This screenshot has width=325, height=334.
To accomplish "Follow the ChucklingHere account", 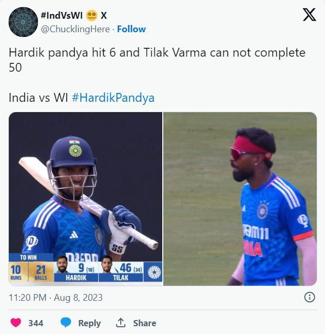I will [x=131, y=29].
